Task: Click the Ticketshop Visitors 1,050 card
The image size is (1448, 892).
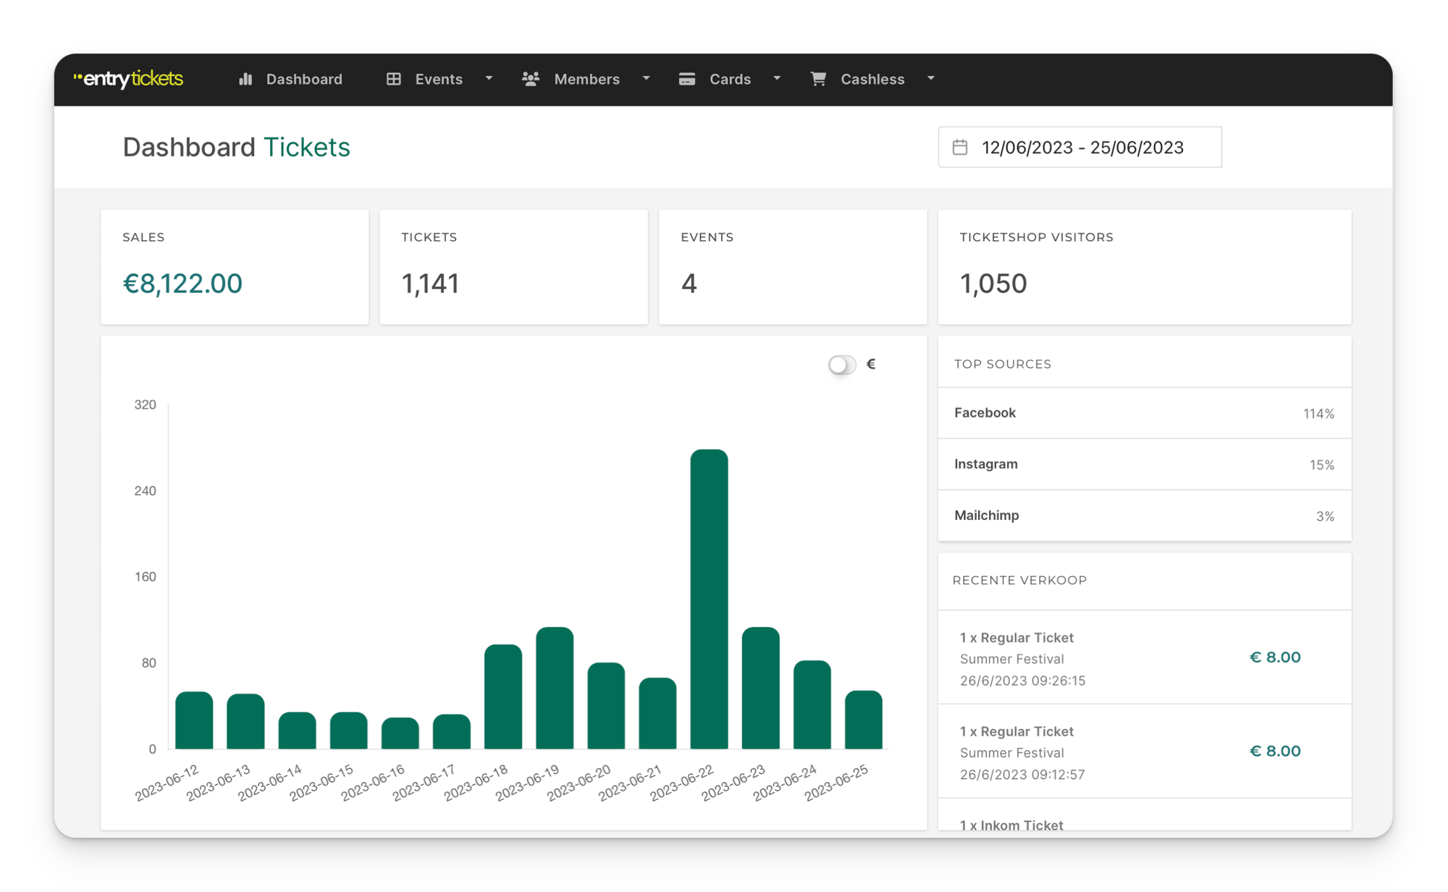Action: [x=1145, y=267]
